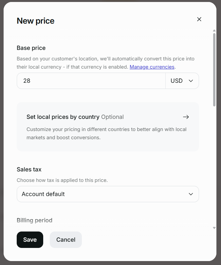Image resolution: width=221 pixels, height=265 pixels.
Task: Click the scrollbar down arrow
Action: click(x=214, y=228)
